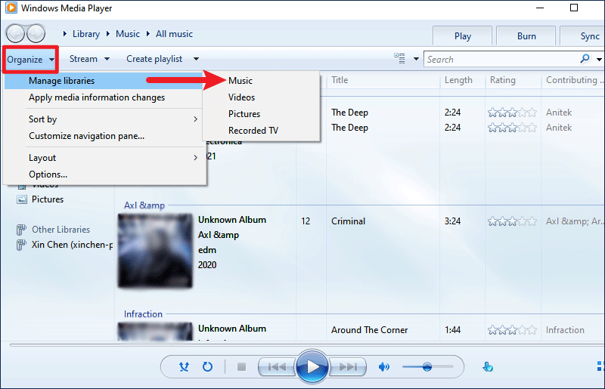Choose Music in the submenu
The width and height of the screenshot is (605, 389).
click(x=240, y=81)
